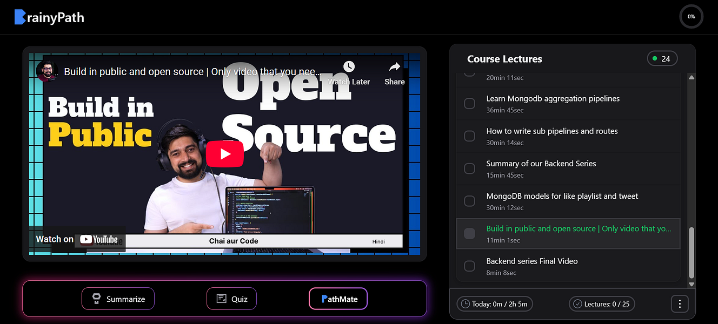The image size is (718, 324).
Task: Check the Learn Mongodb aggregation pipelines lecture
Action: [x=470, y=103]
